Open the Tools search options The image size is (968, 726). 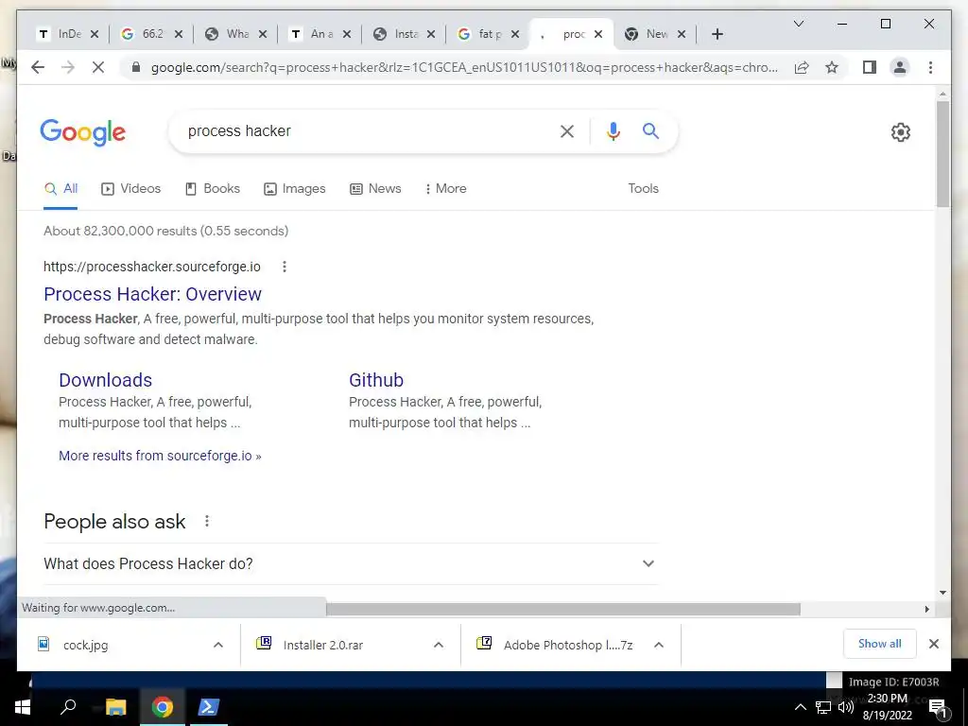643,188
